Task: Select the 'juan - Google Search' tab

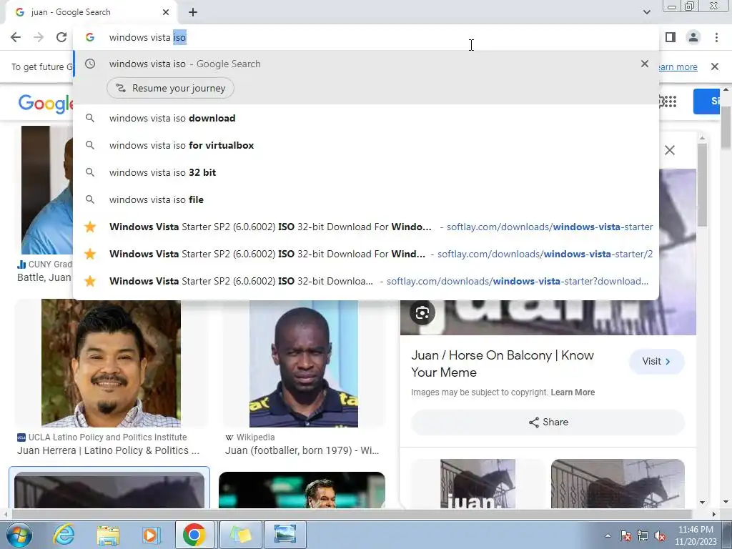Action: 91,12
